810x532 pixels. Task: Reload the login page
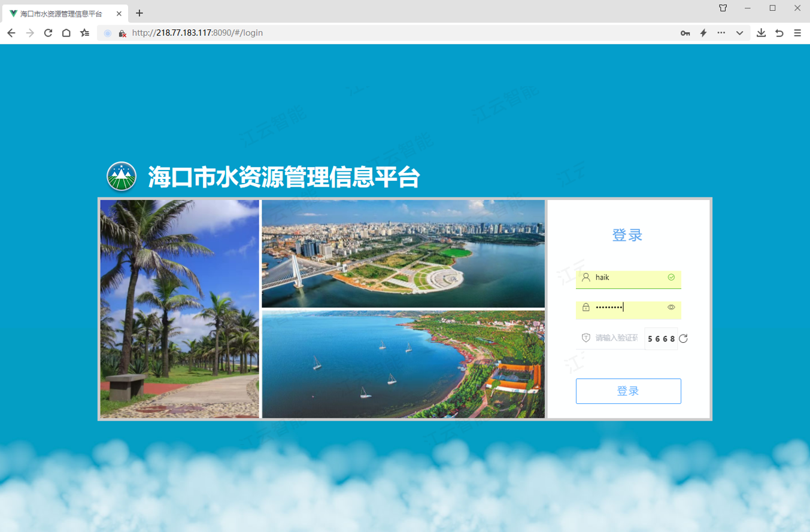(x=48, y=33)
